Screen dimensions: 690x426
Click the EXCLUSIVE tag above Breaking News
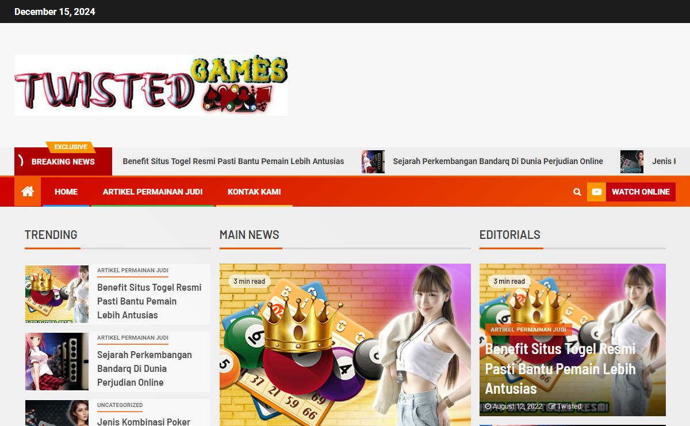71,147
